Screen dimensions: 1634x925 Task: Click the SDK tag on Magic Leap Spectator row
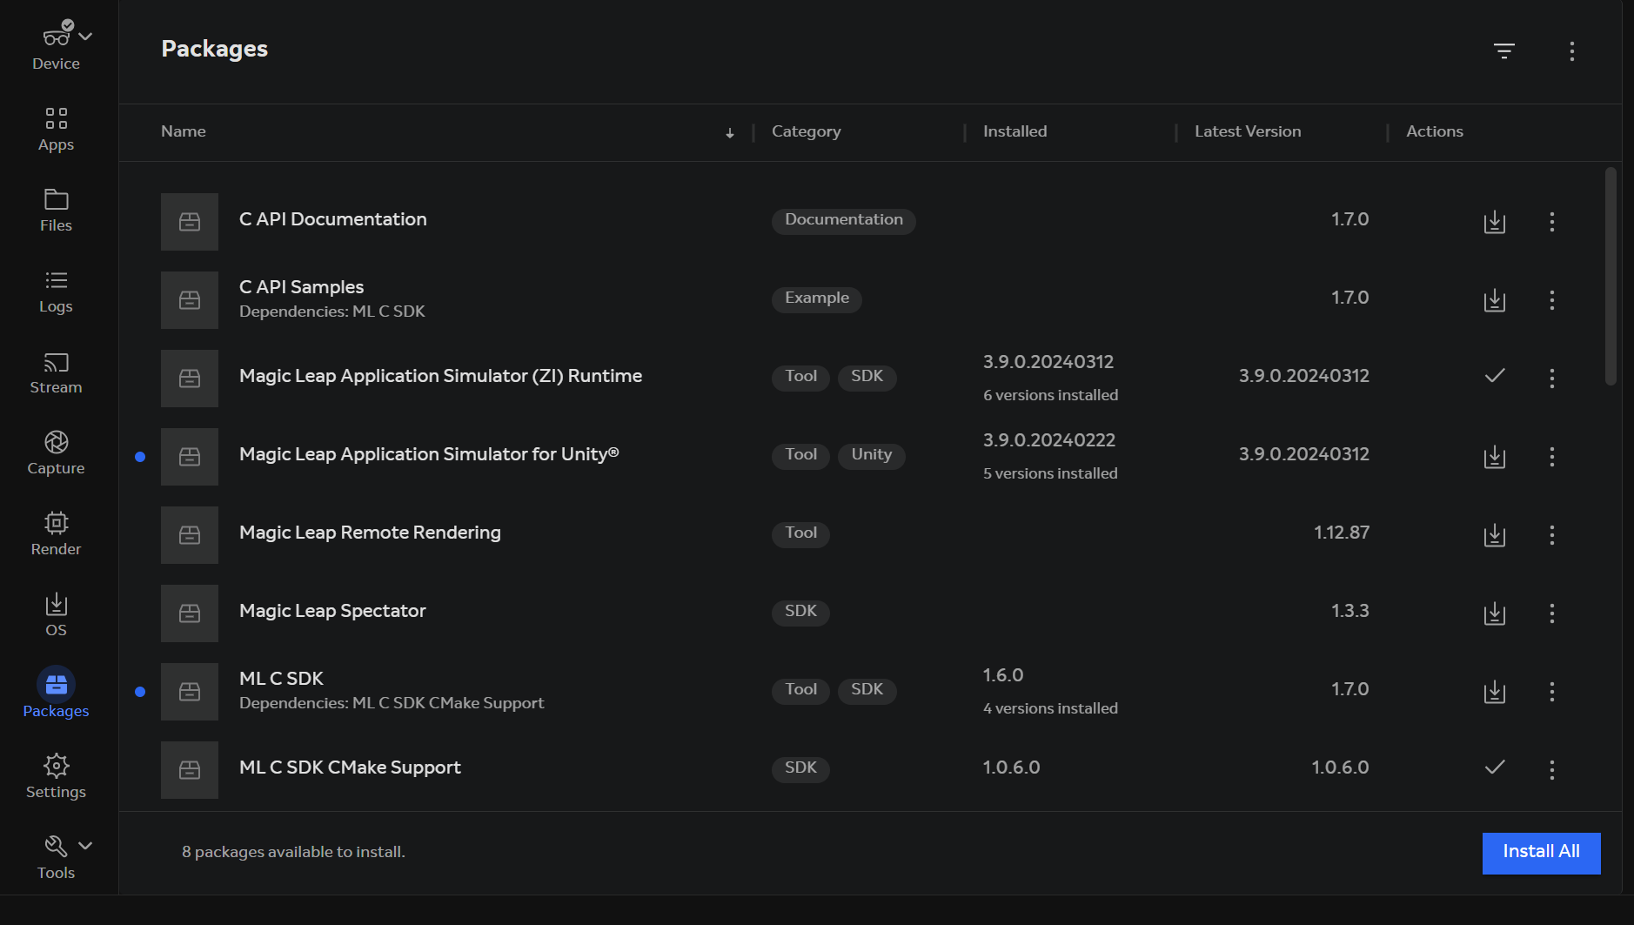[800, 612]
